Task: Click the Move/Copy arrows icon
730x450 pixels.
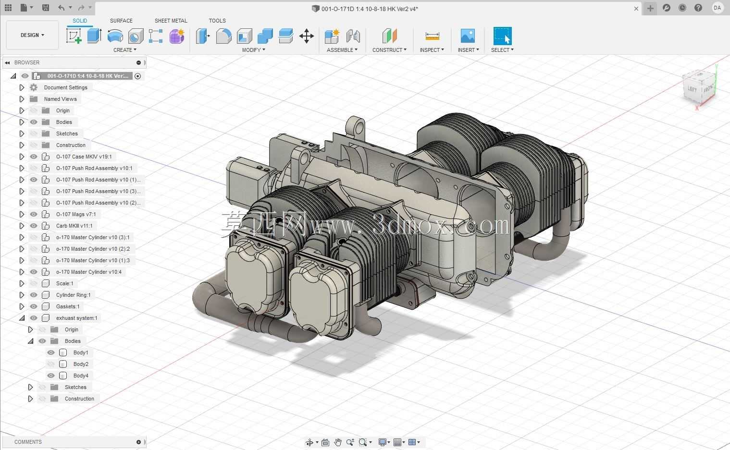Action: (307, 36)
